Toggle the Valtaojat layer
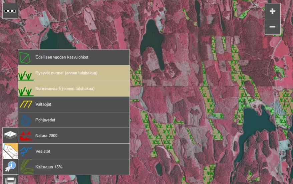Screen dimensions: 293x184 tap(74, 104)
